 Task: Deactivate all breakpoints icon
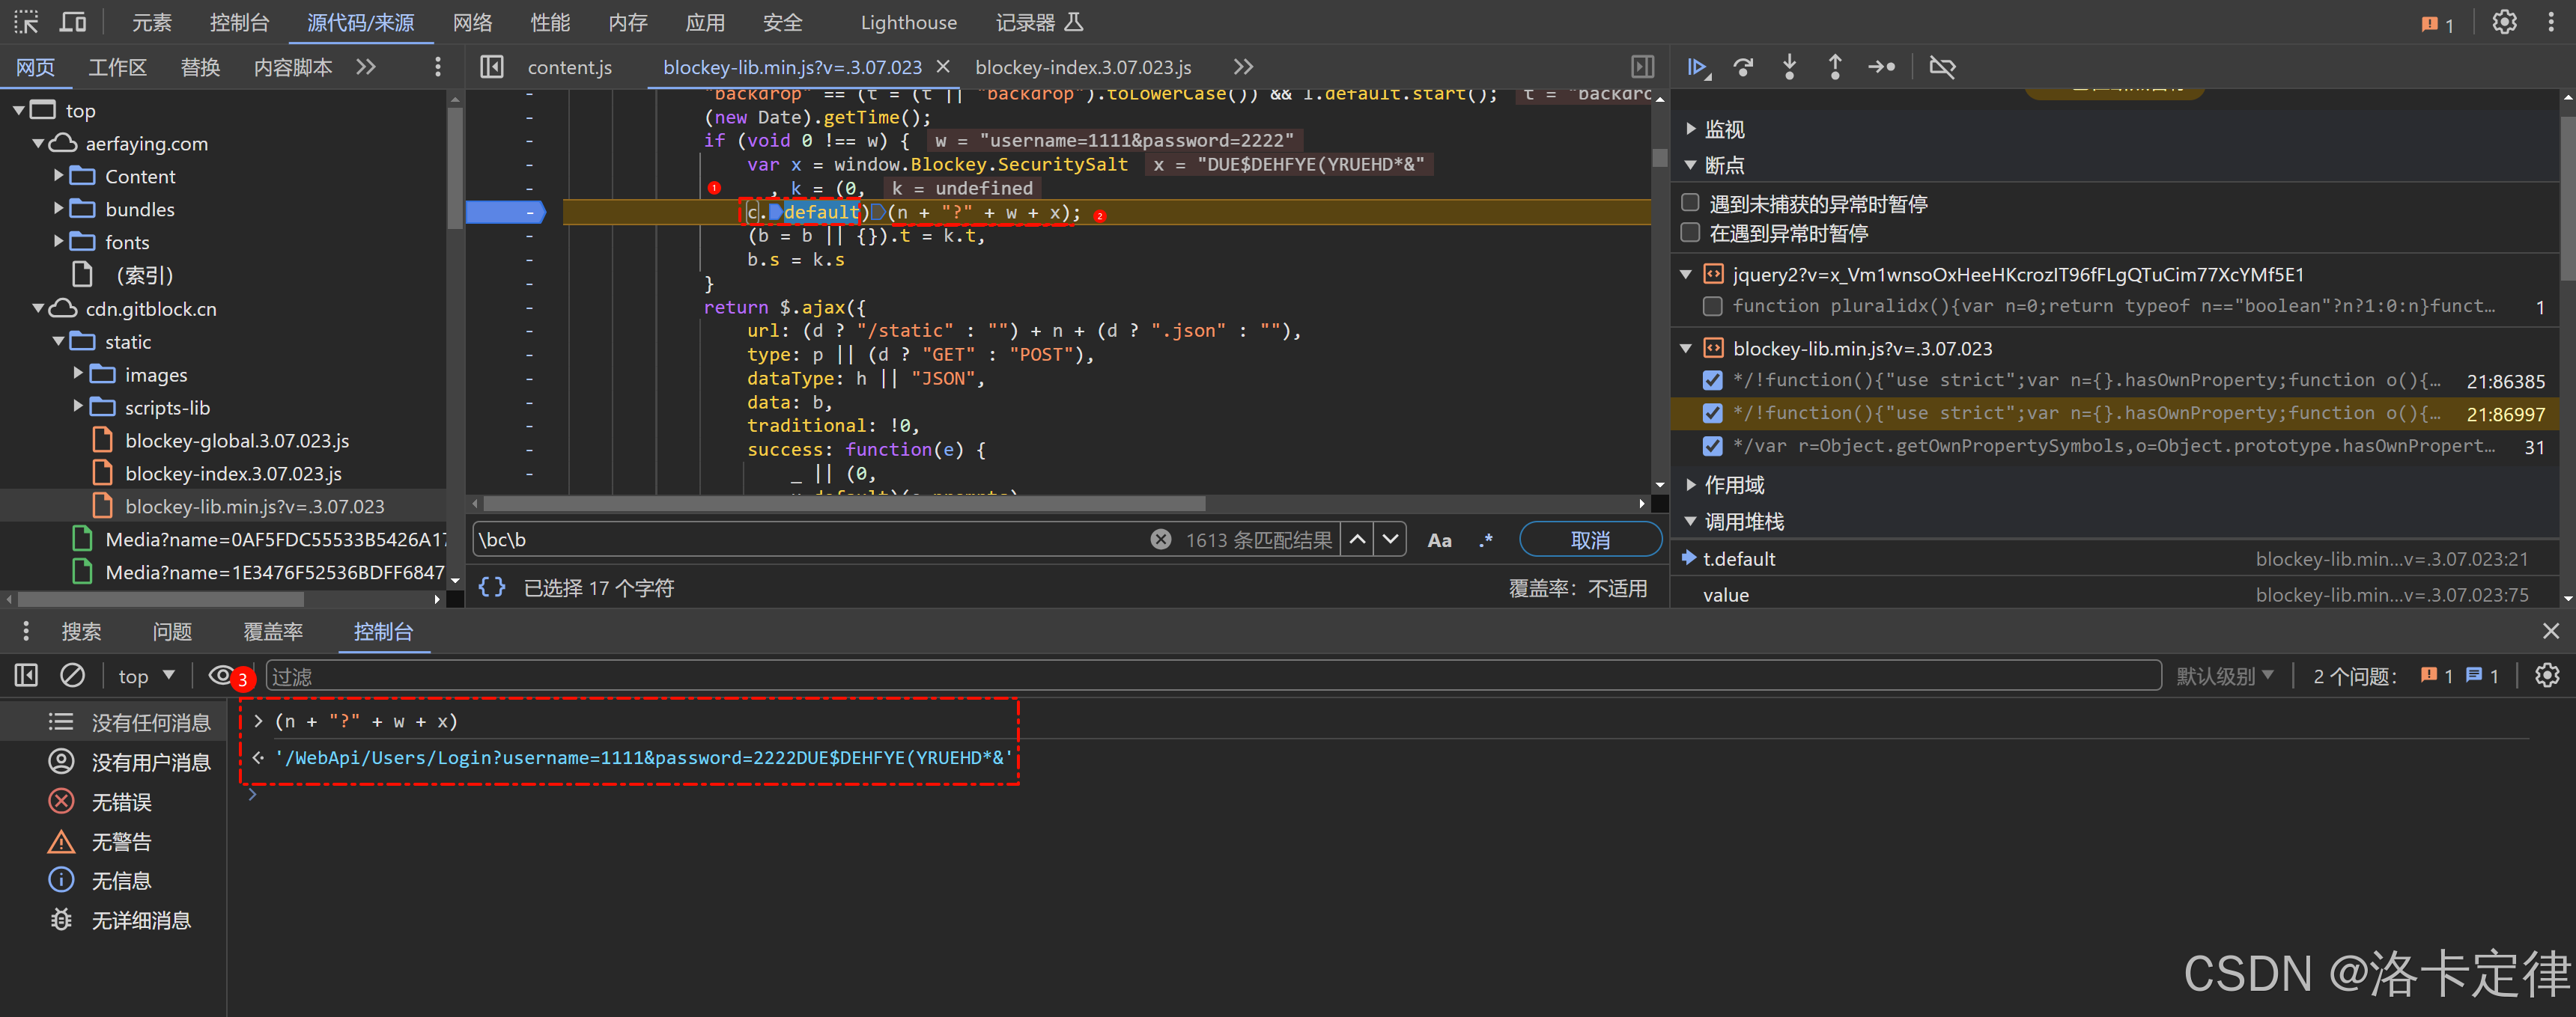pos(1942,67)
